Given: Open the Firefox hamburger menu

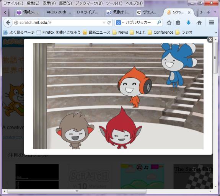Looking at the screenshot, I should (x=212, y=23).
